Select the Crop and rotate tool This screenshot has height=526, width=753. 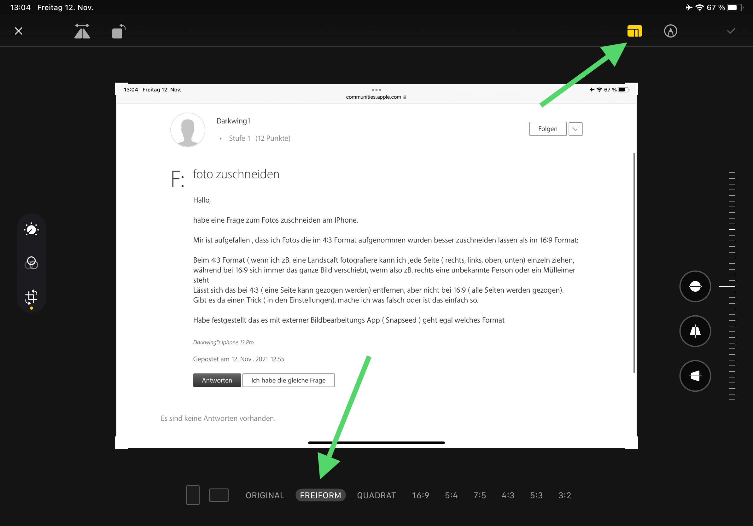click(x=32, y=297)
